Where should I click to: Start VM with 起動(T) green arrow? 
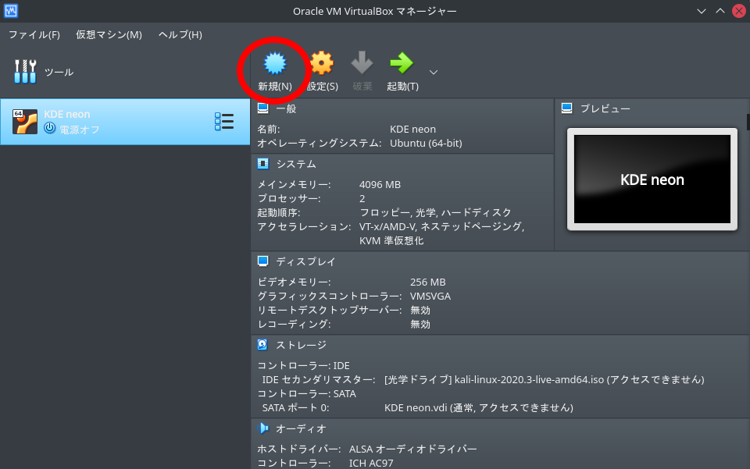pyautogui.click(x=402, y=62)
